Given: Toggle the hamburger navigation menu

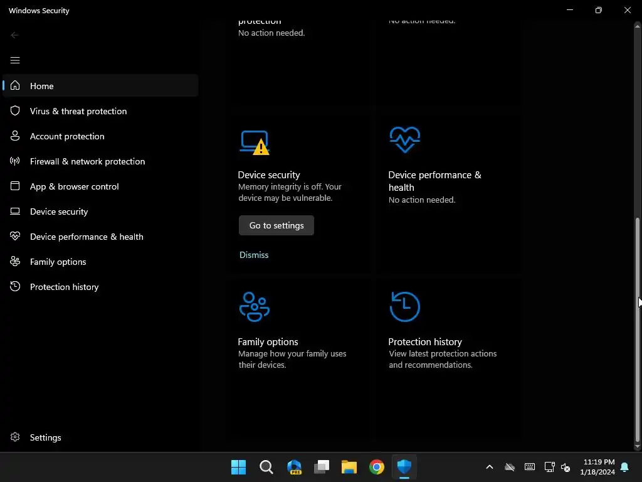Looking at the screenshot, I should (15, 60).
